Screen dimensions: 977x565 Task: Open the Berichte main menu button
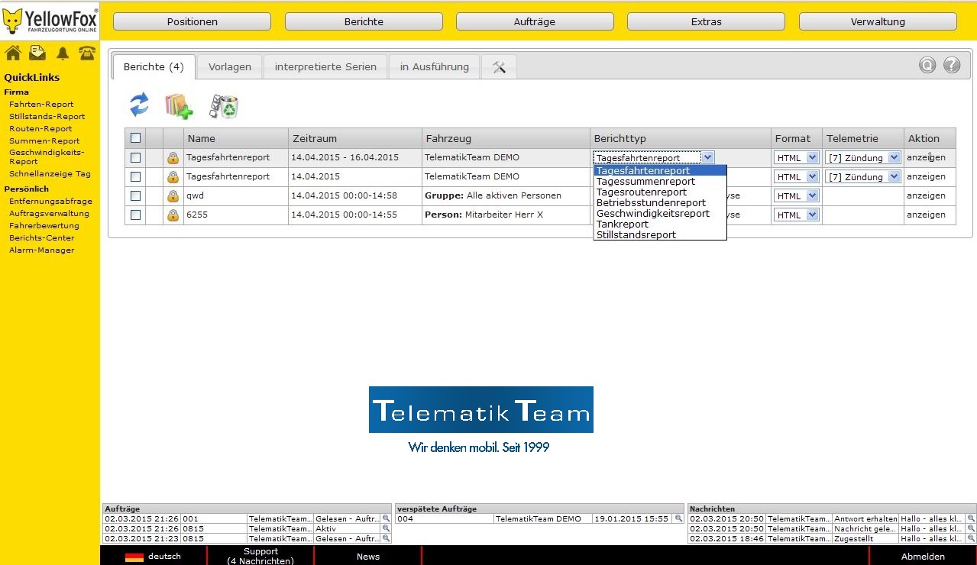[x=364, y=22]
